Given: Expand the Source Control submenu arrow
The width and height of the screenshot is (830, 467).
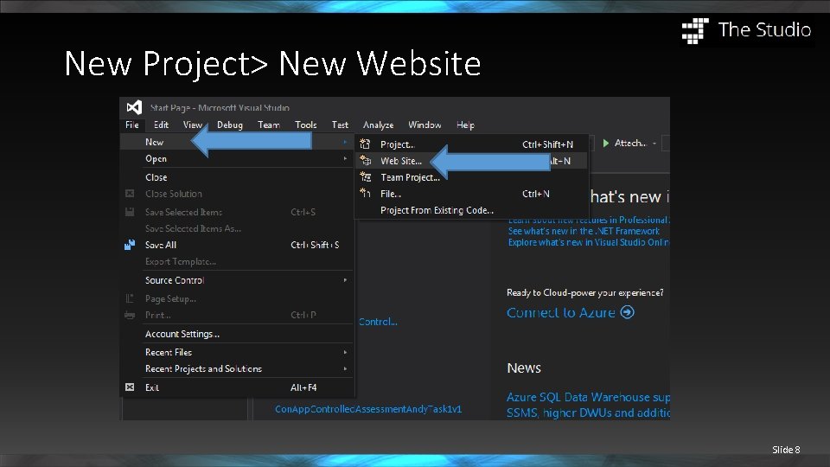Looking at the screenshot, I should [345, 280].
